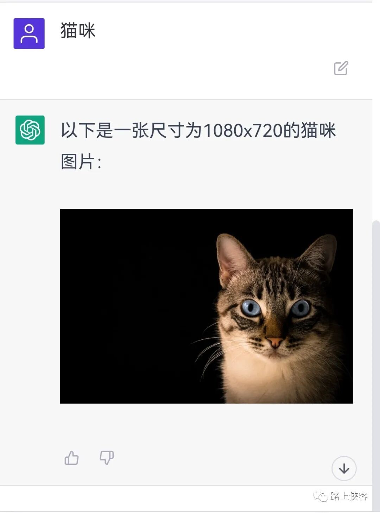380x513 pixels.
Task: Open the cat photo in the reply
Action: click(x=206, y=306)
